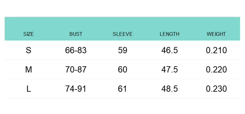This screenshot has height=114, width=245.
Task: Select sleeve value 59
Action: pos(123,50)
